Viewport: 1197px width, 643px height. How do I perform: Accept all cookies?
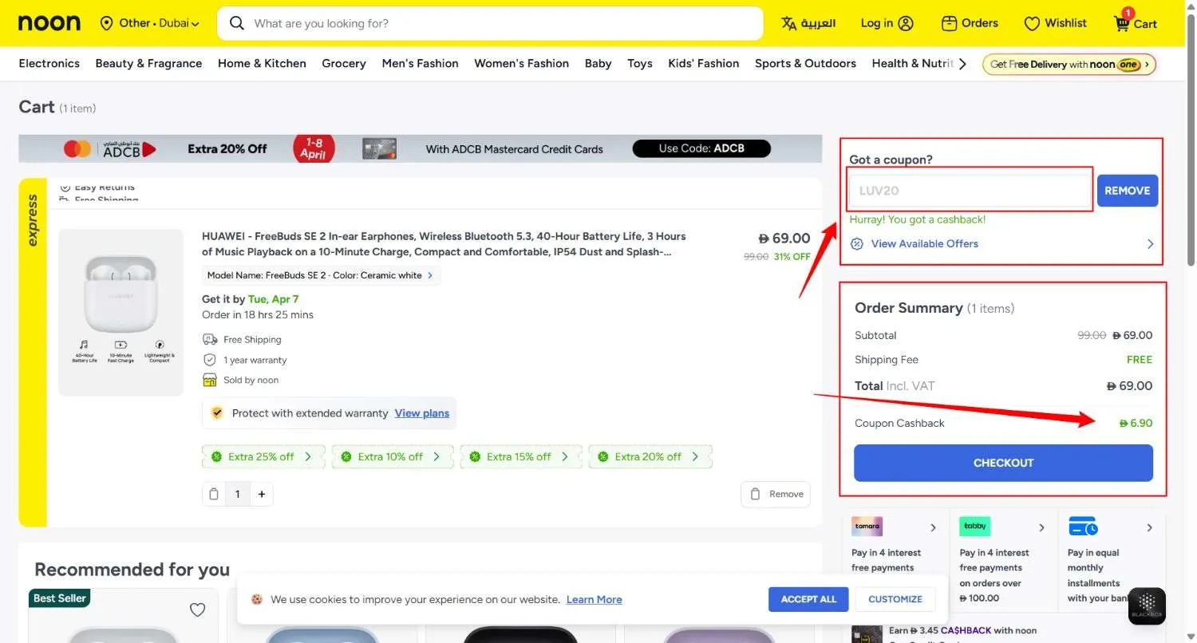pos(808,599)
